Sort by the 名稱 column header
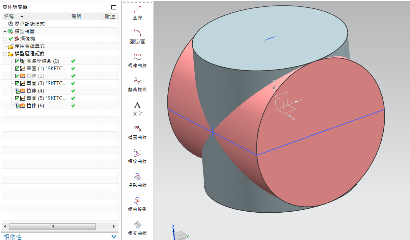 coord(35,16)
